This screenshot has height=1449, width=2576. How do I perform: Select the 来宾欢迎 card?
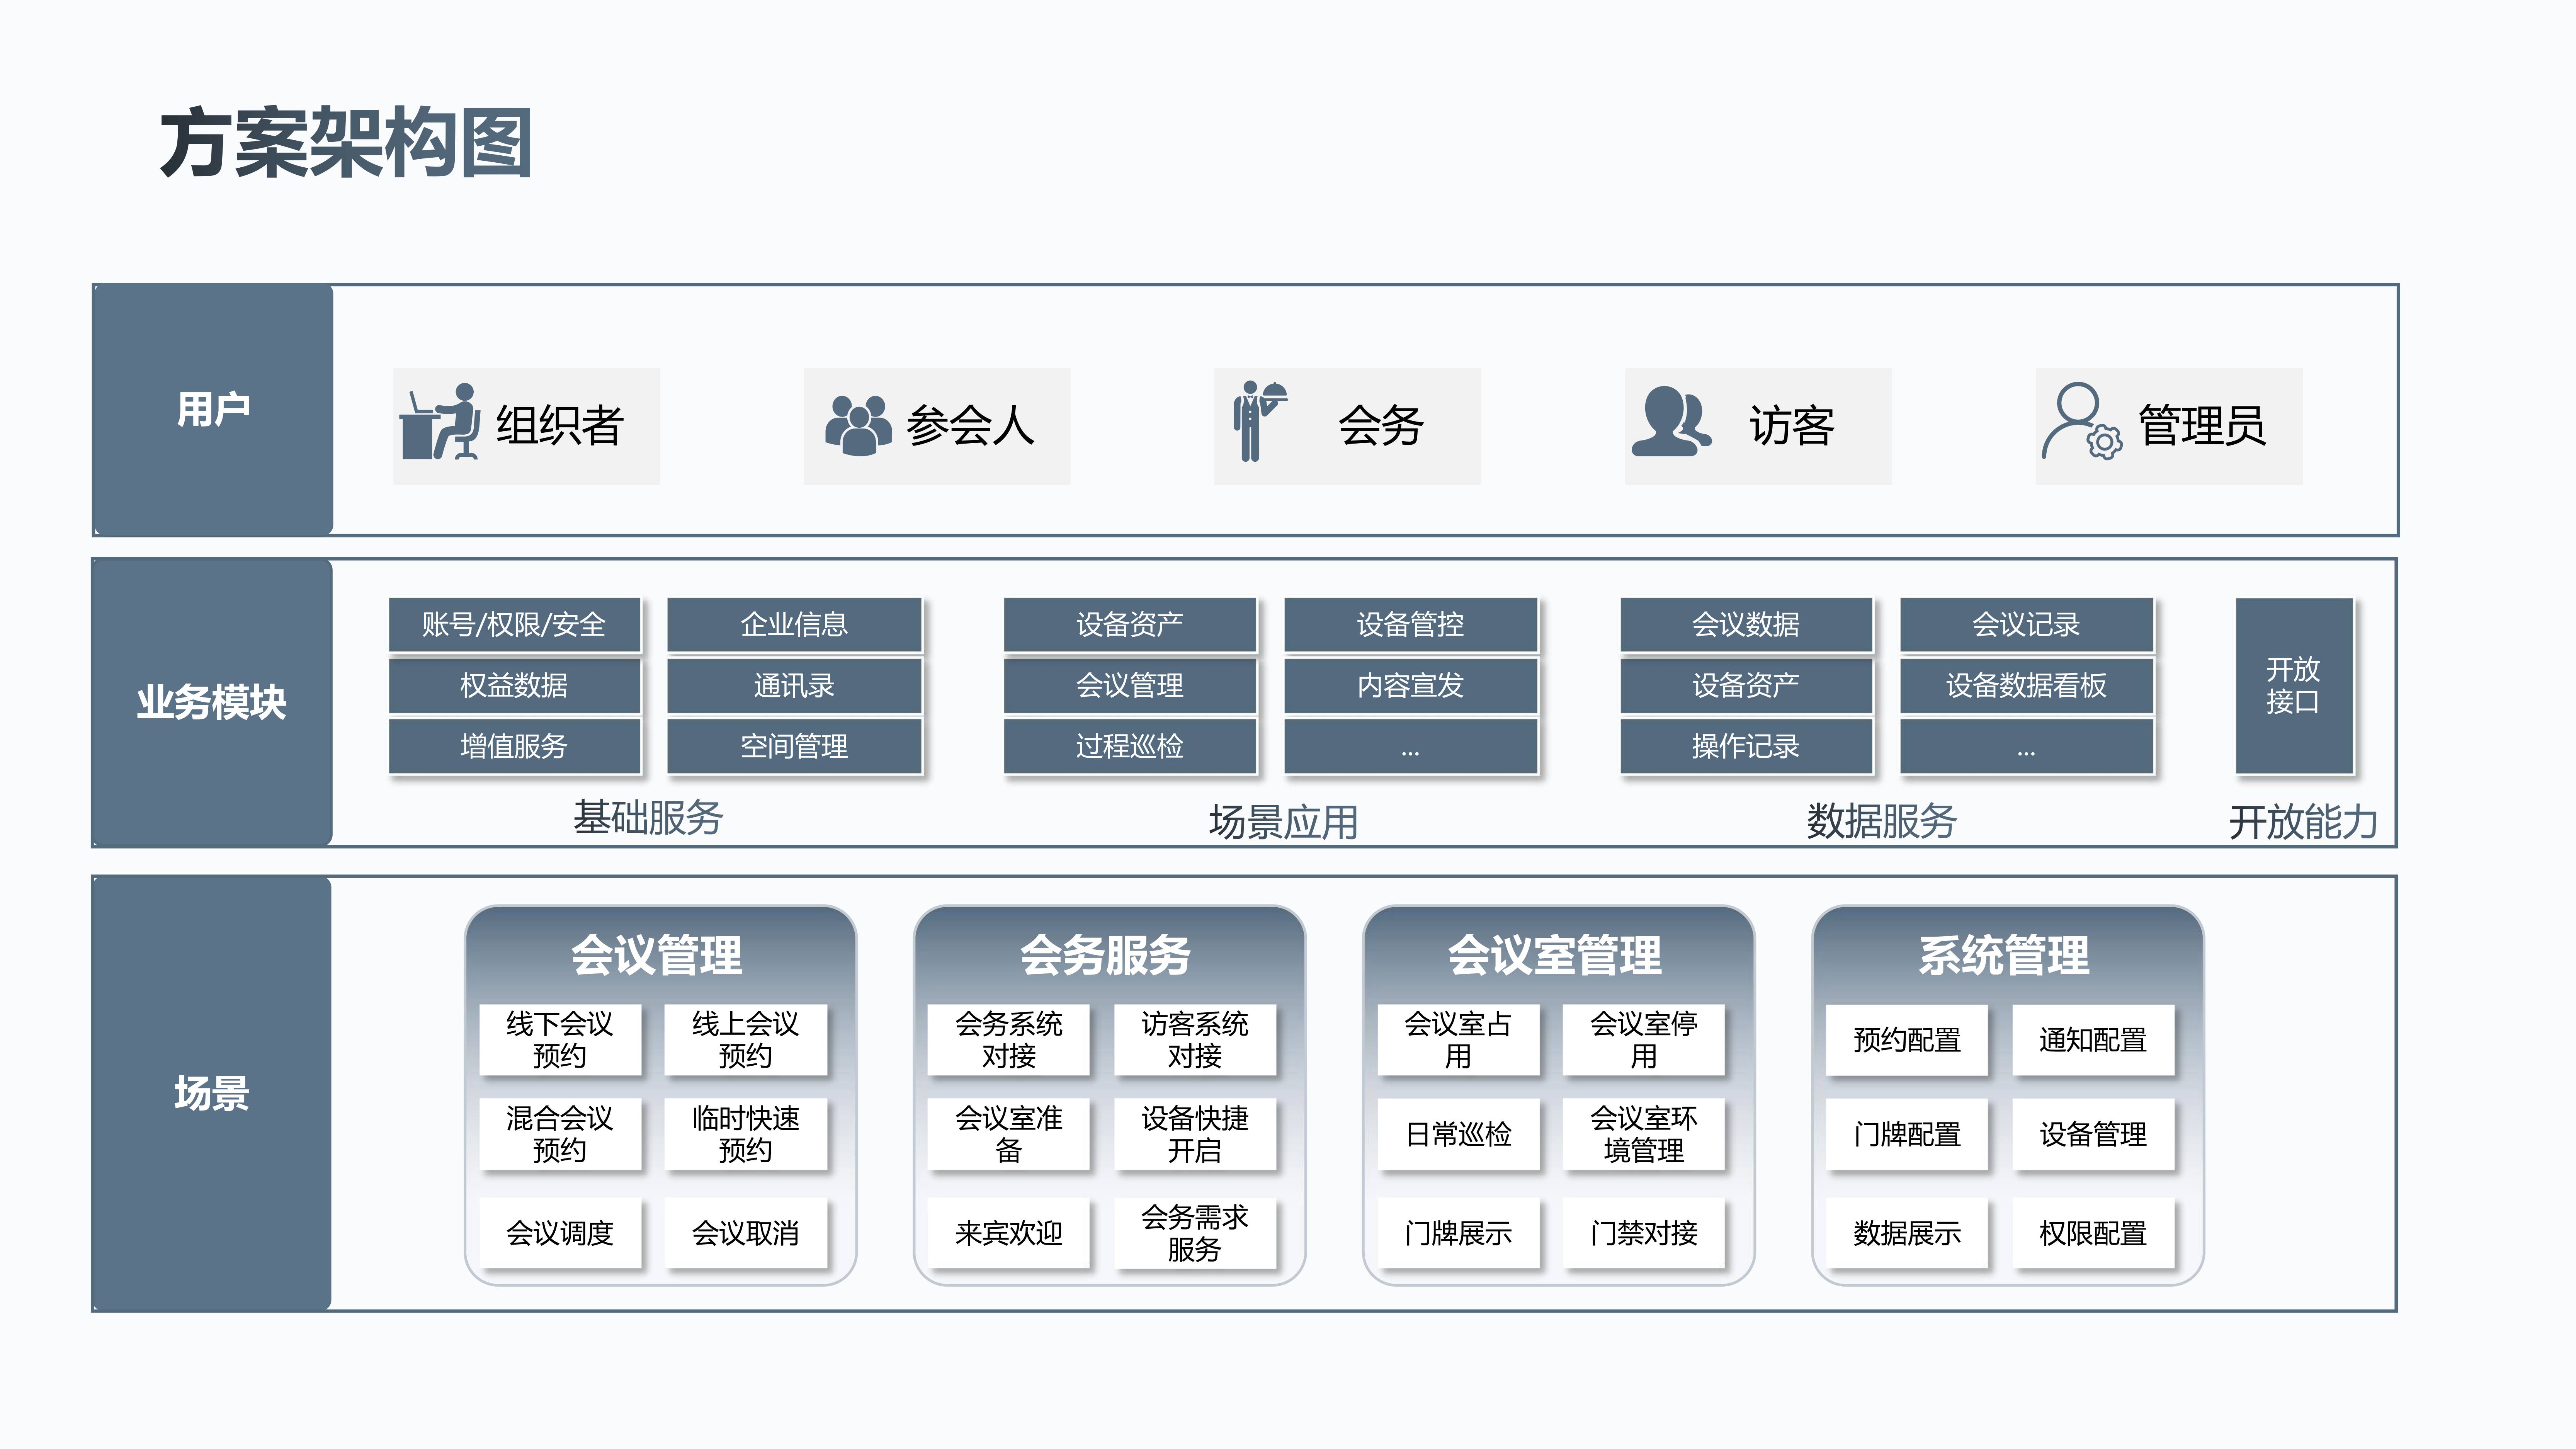[x=1009, y=1233]
